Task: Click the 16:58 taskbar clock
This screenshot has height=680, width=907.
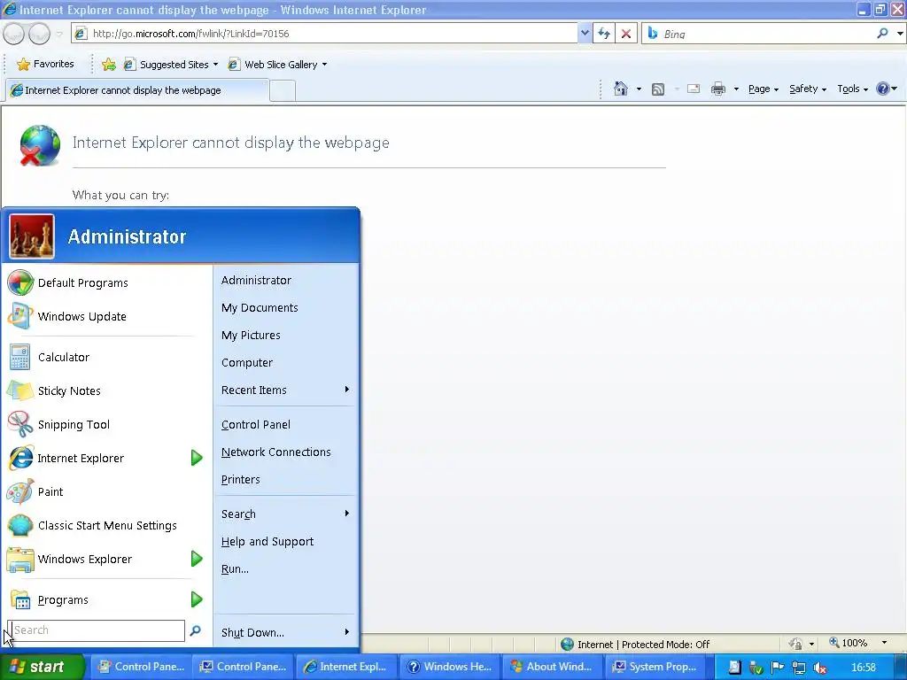Action: pos(863,668)
